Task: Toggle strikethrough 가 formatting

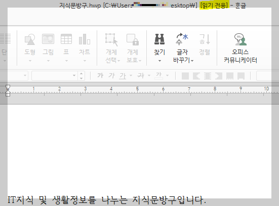Action: tap(141, 76)
